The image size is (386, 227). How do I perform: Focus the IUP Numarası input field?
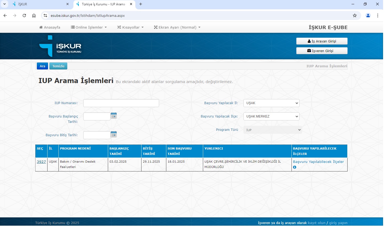click(x=121, y=103)
